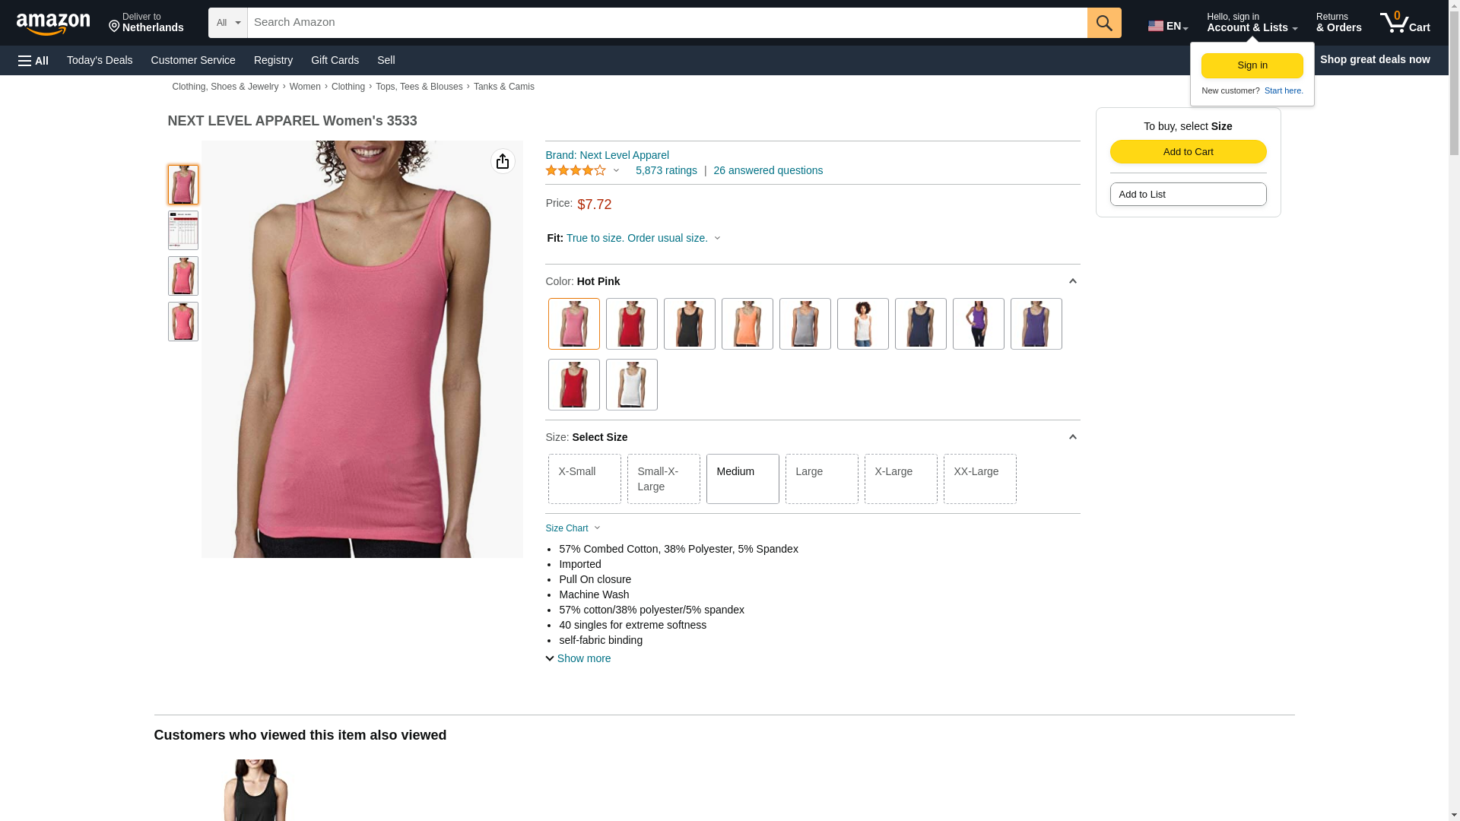Open Today's Deals
The height and width of the screenshot is (821, 1460).
pos(100,60)
